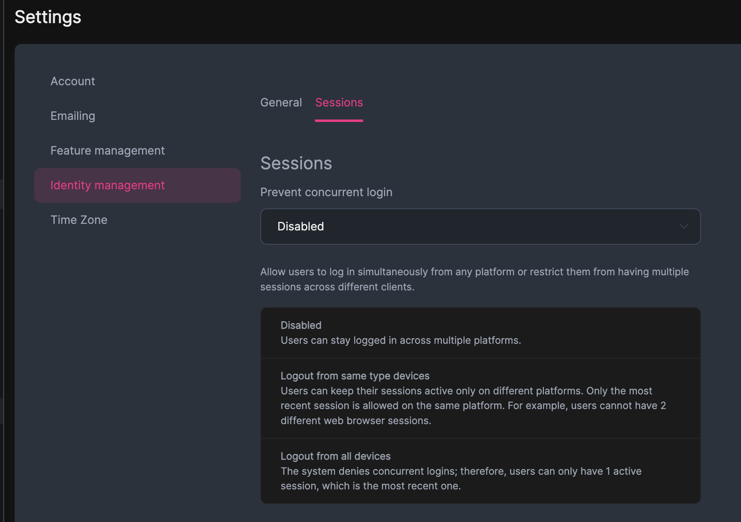The height and width of the screenshot is (522, 741).
Task: Open Feature management in the sidebar
Action: (x=107, y=150)
